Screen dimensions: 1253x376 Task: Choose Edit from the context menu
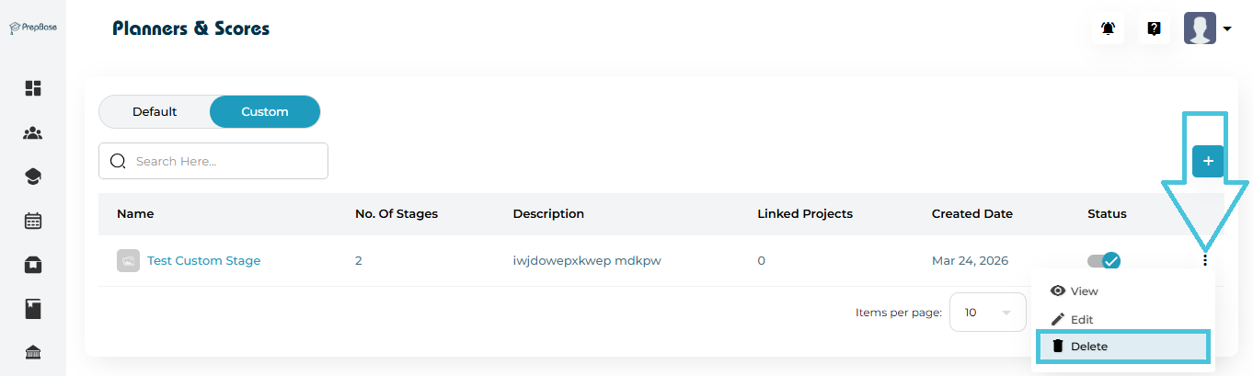(x=1082, y=320)
